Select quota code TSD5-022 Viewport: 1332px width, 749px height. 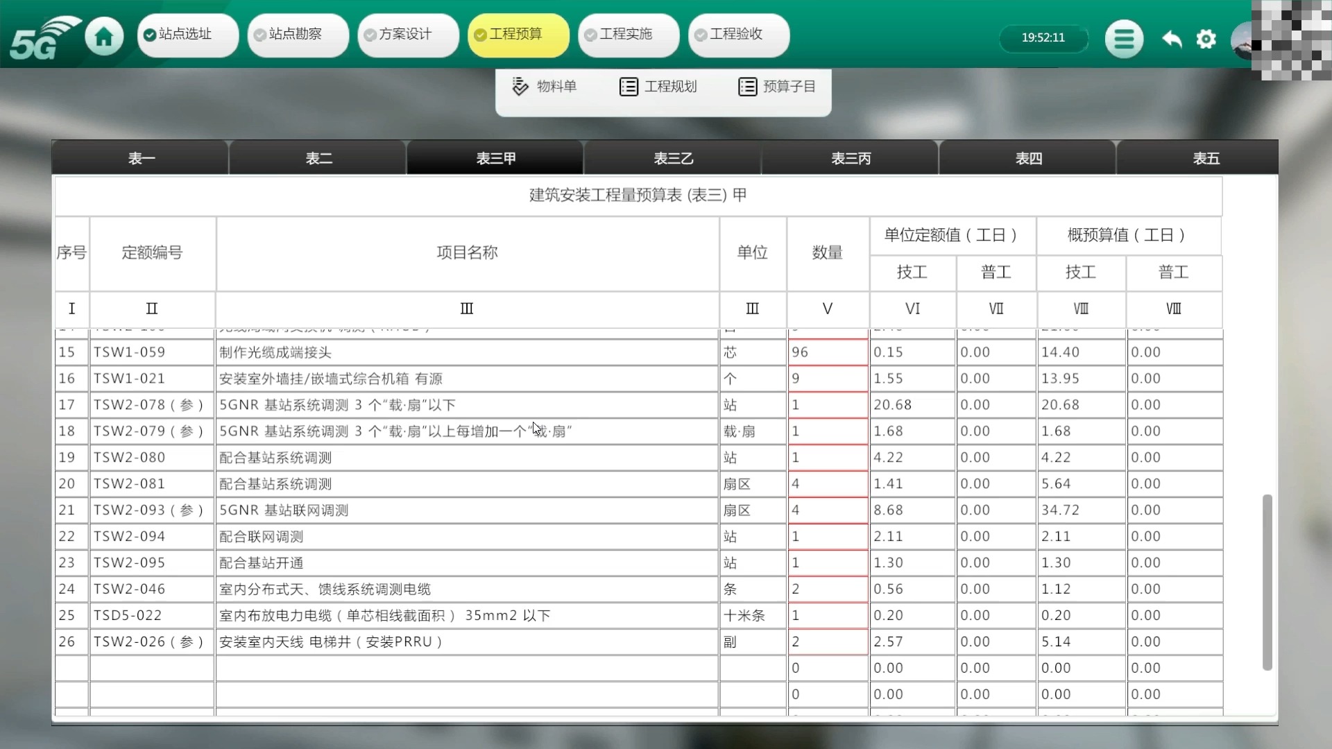pos(128,616)
